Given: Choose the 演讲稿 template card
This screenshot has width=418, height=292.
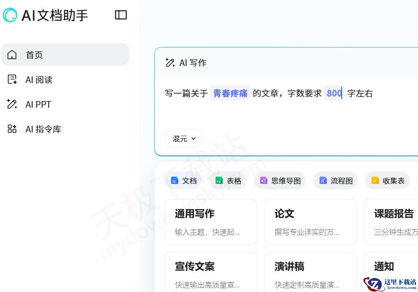Looking at the screenshot, I should pyautogui.click(x=310, y=272).
